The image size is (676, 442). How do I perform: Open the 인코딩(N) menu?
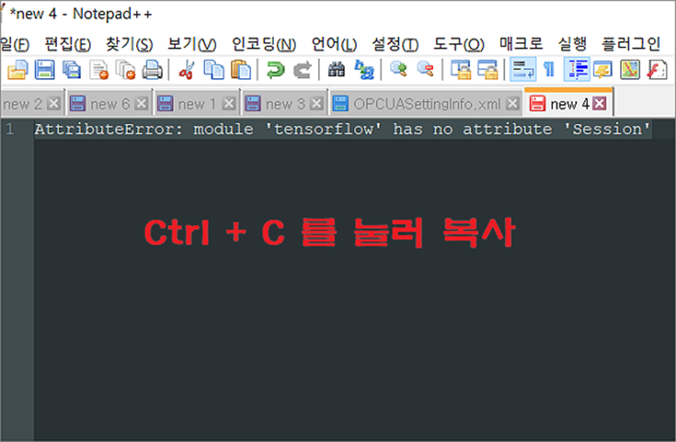click(x=264, y=44)
